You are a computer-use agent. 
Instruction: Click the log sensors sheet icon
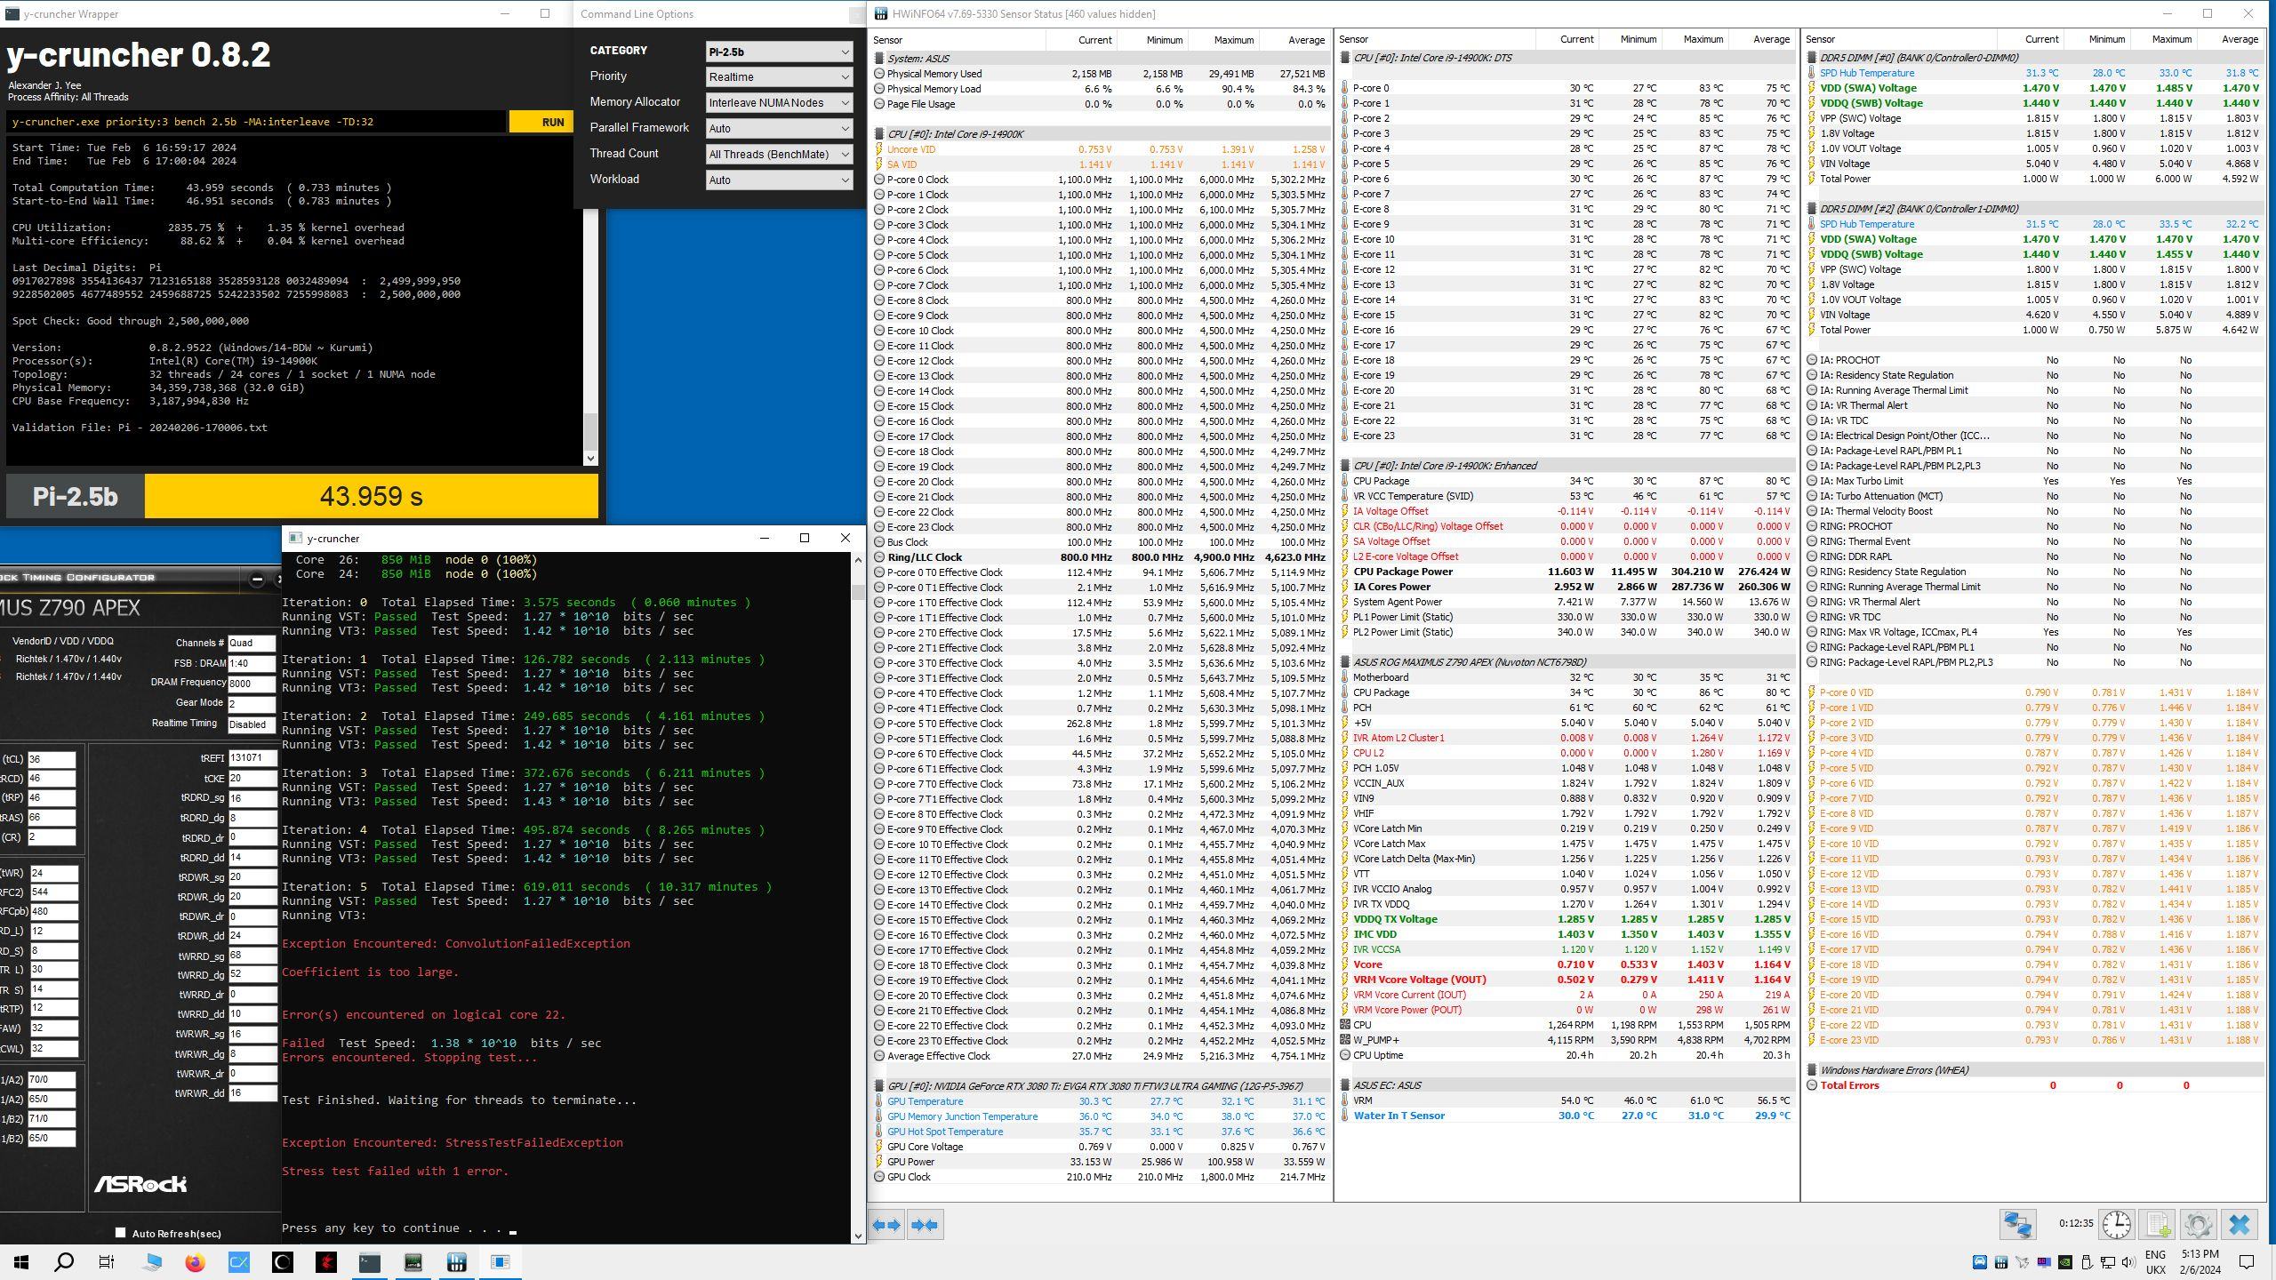point(2158,1225)
